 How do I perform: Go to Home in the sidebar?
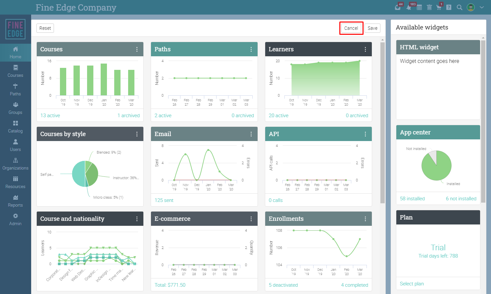coord(16,53)
